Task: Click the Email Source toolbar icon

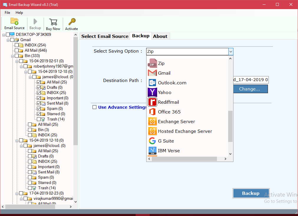Action: pos(14,21)
